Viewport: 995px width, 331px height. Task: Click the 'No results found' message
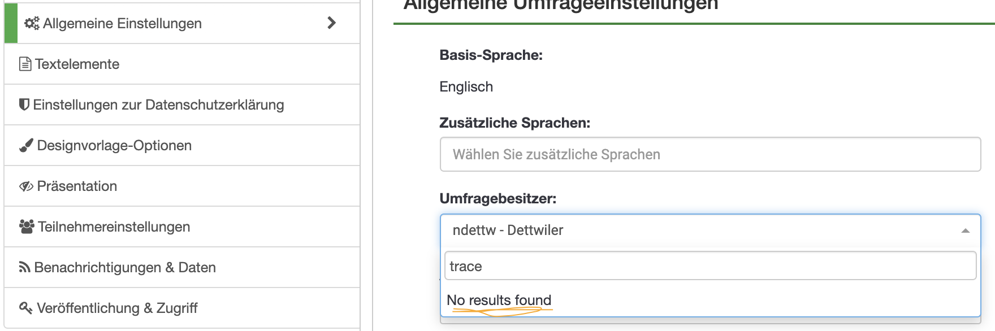point(499,300)
